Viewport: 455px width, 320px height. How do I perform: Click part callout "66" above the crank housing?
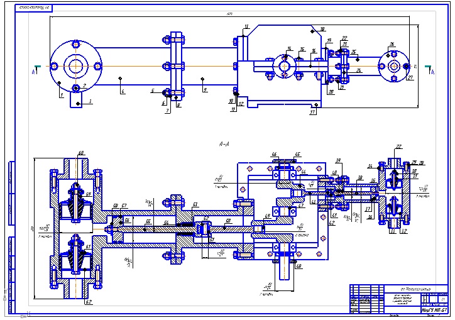(274, 155)
